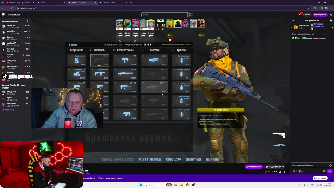Click the channel points bits icon

click(294, 171)
